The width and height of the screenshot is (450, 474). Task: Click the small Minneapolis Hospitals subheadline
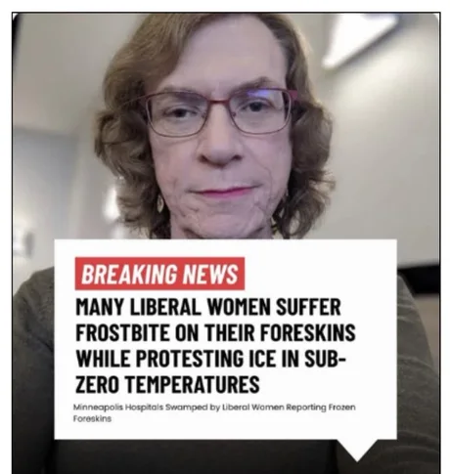point(214,412)
